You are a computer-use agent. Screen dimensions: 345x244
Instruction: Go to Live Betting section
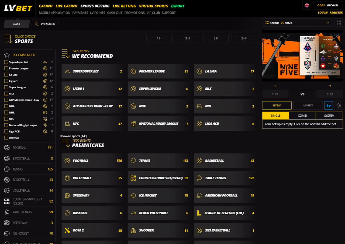(124, 6)
